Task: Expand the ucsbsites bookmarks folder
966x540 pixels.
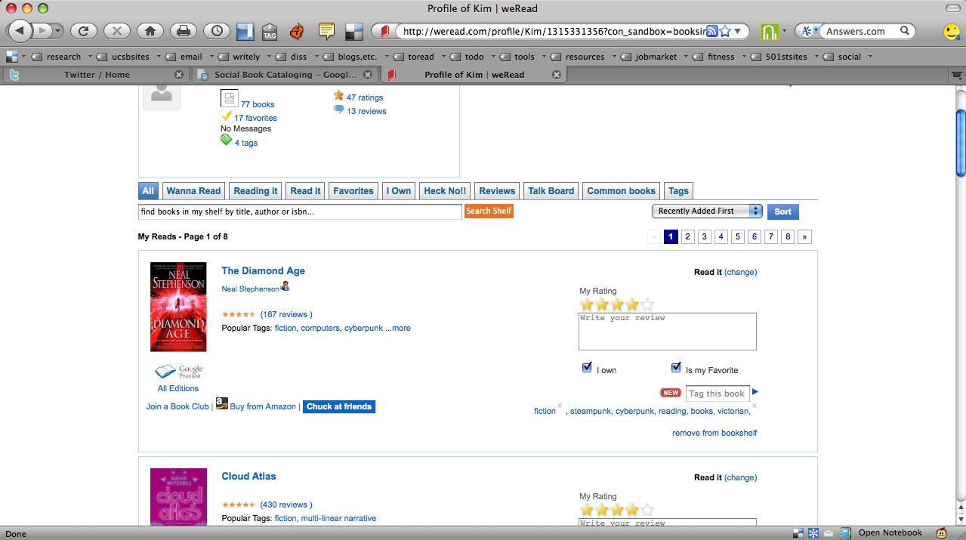Action: point(158,57)
